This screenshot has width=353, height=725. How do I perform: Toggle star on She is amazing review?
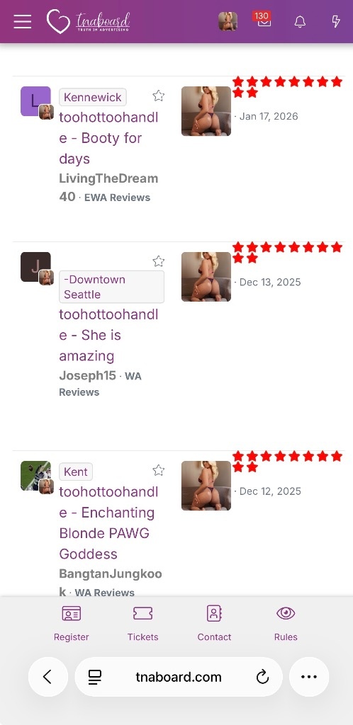click(159, 261)
